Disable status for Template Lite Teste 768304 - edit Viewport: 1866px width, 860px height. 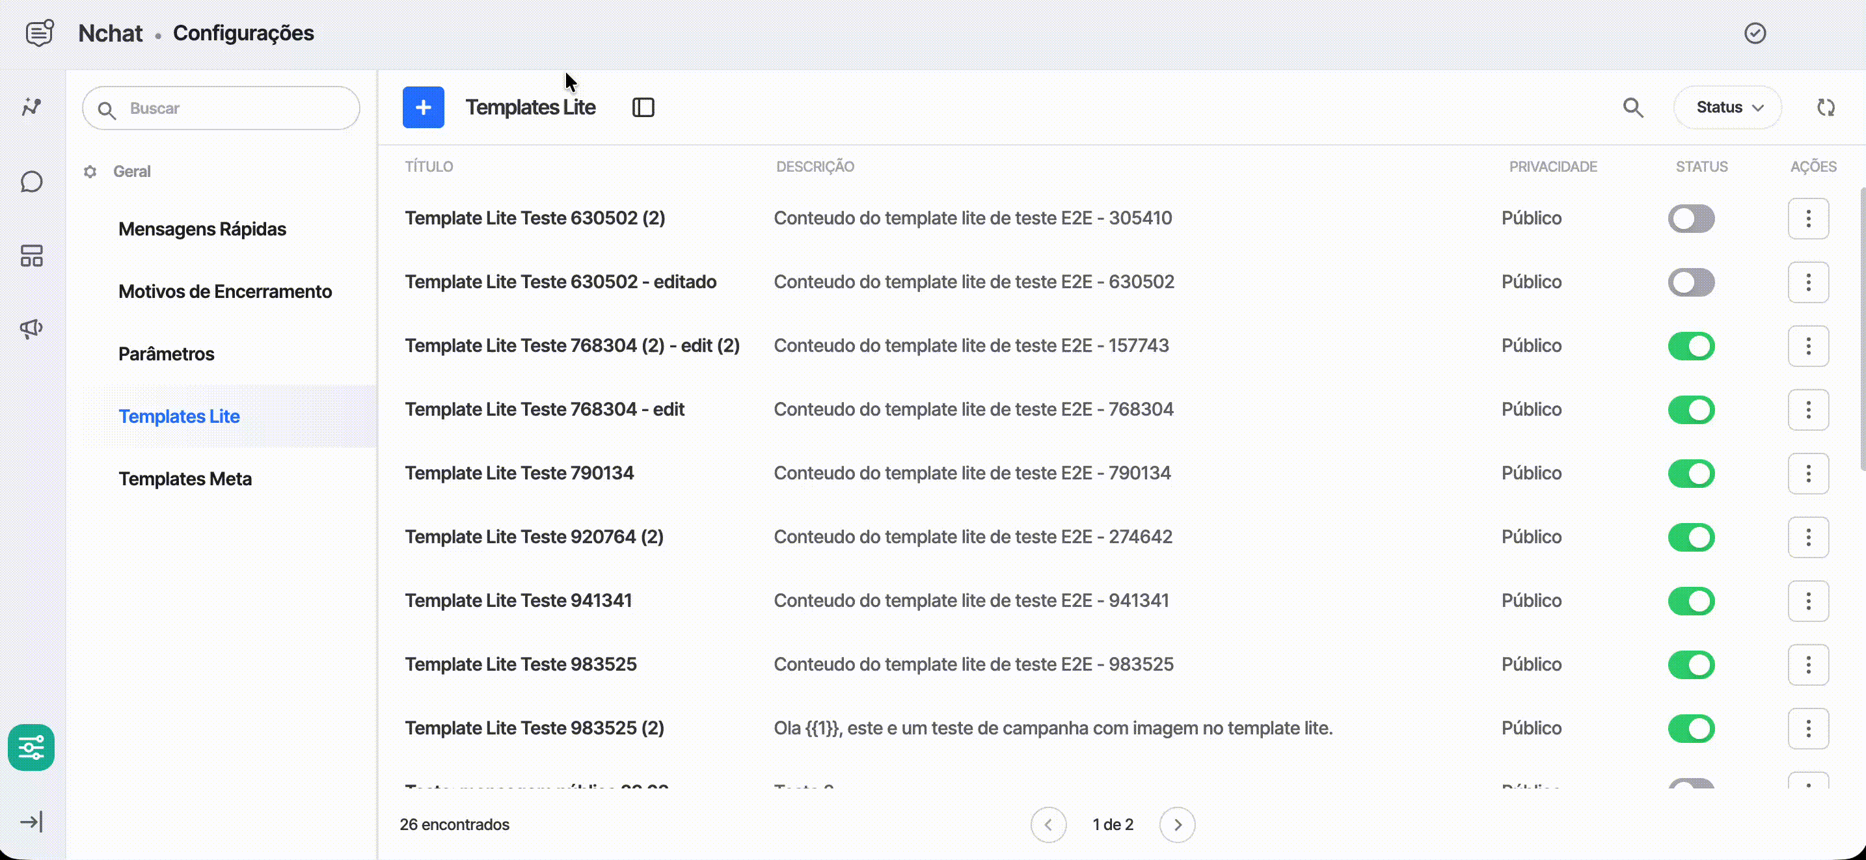point(1692,409)
